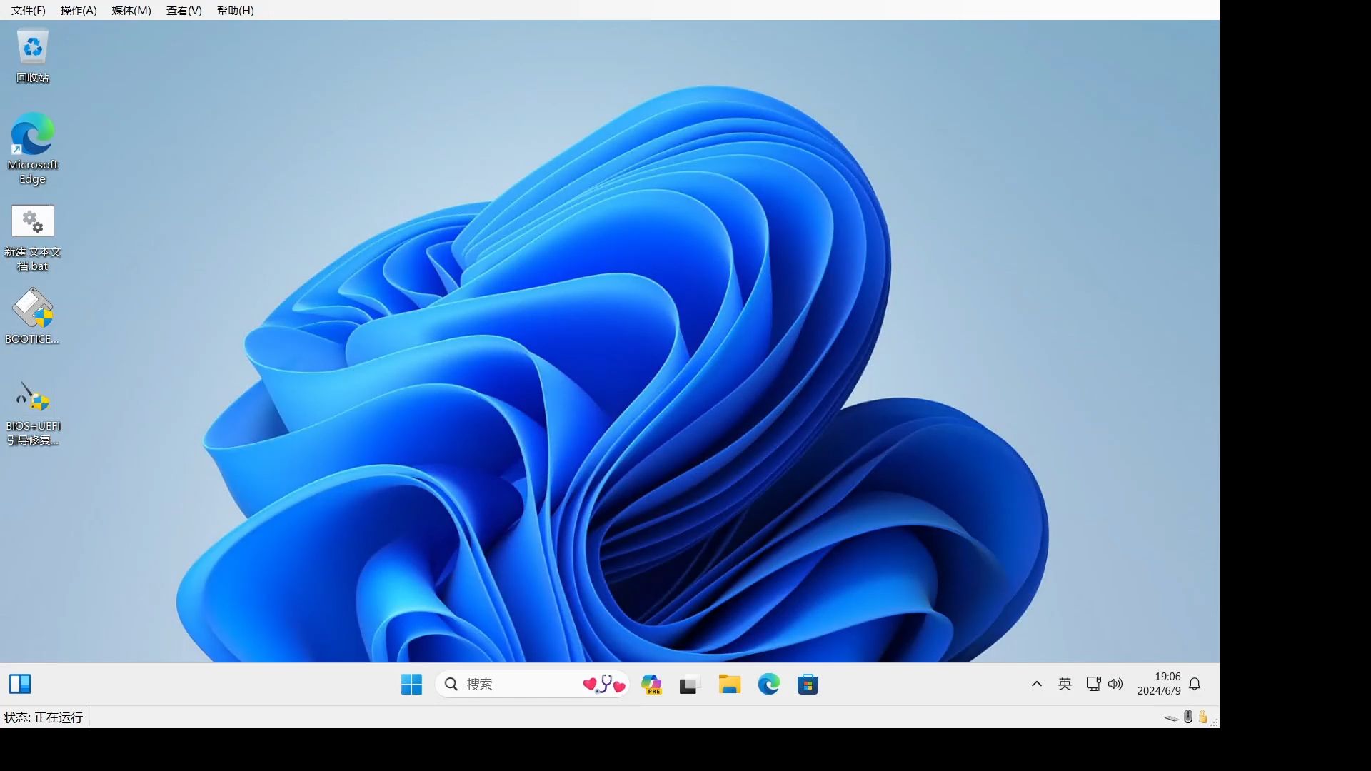Open File Explorer from the taskbar
This screenshot has width=1371, height=771.
(729, 684)
